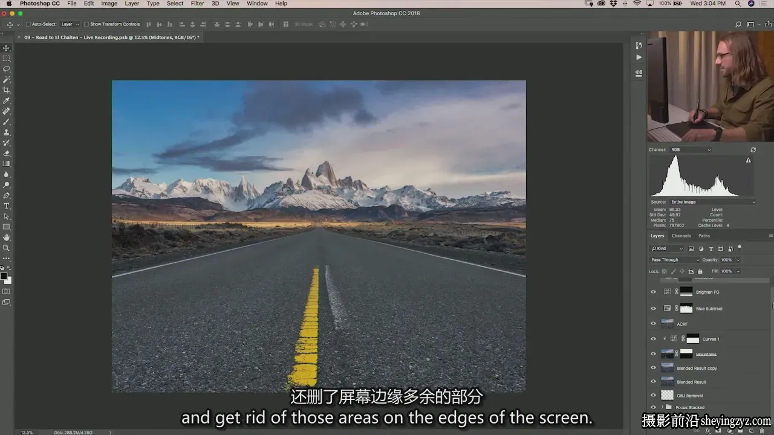
Task: Select the Crop tool
Action: [7, 90]
